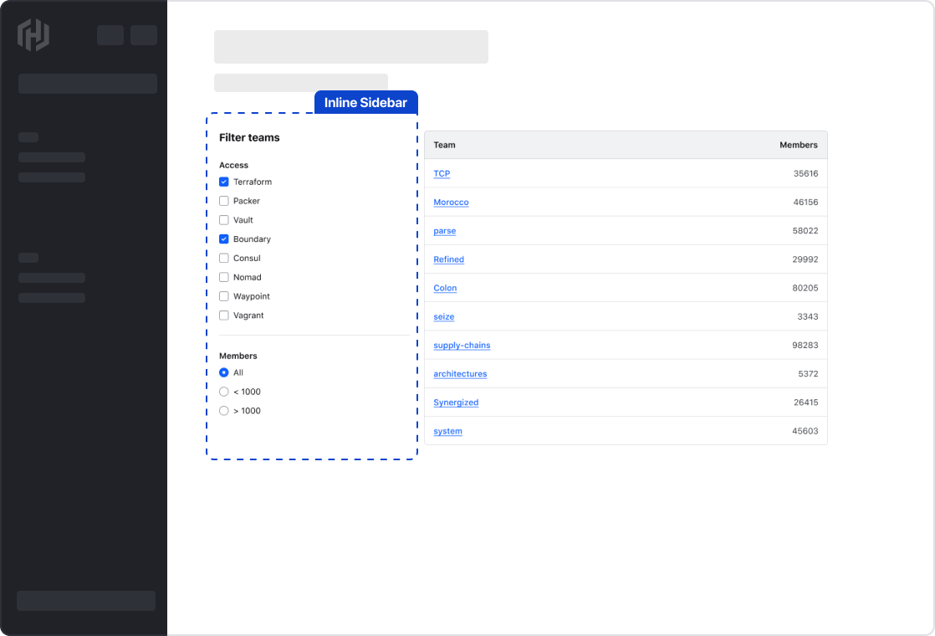Click the HashiCorp logo in the sidebar
The image size is (935, 636).
pos(33,35)
